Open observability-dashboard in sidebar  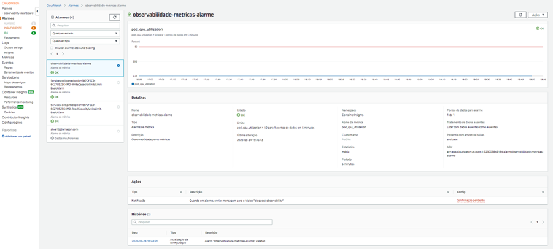point(18,13)
